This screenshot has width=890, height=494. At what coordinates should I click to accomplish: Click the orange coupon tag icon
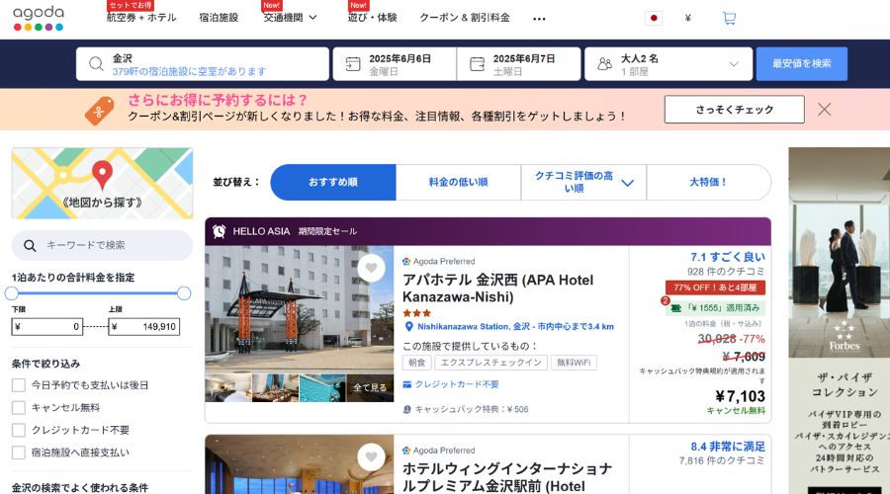(x=99, y=111)
